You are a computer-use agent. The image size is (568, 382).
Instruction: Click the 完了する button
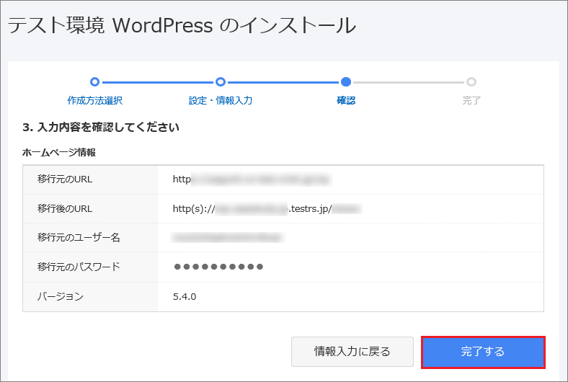coord(483,352)
